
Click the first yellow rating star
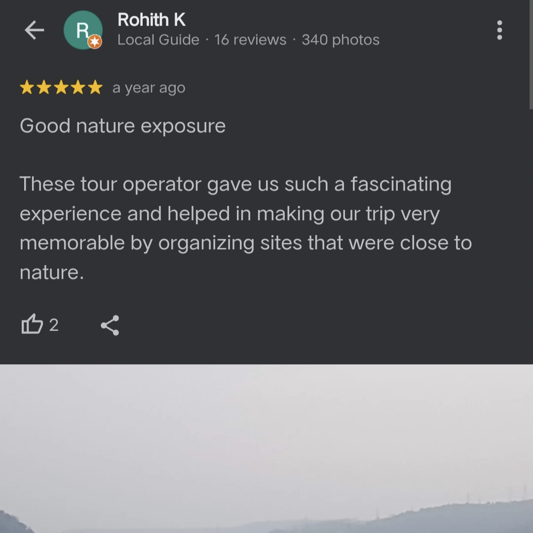(x=27, y=87)
